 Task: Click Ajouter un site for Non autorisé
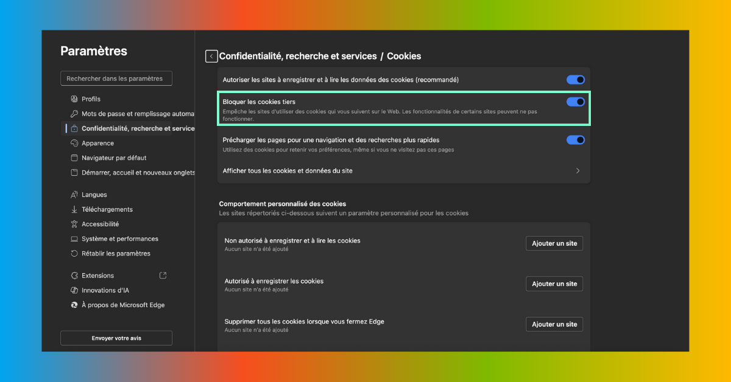coord(554,243)
